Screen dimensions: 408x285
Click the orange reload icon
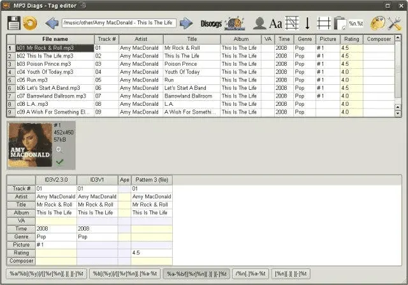point(30,23)
